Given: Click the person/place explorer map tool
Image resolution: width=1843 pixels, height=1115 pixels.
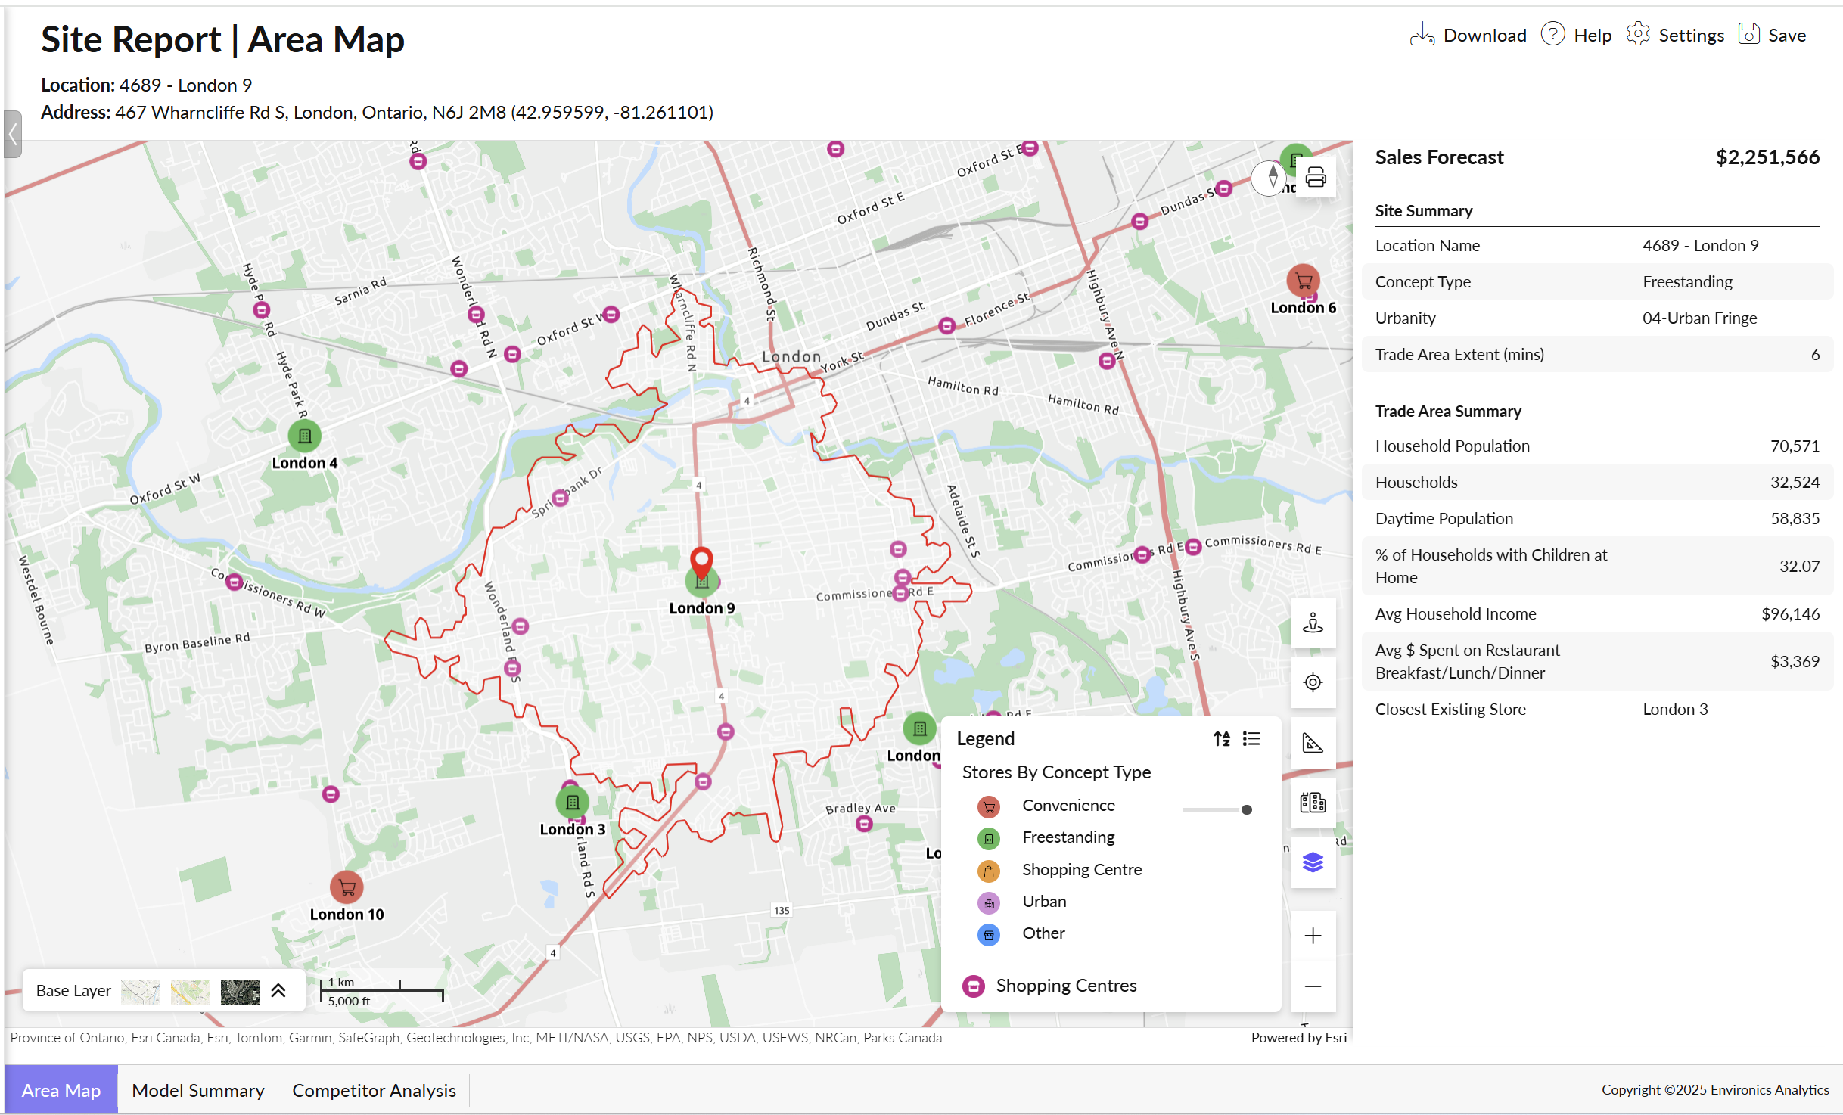Looking at the screenshot, I should point(1313,623).
